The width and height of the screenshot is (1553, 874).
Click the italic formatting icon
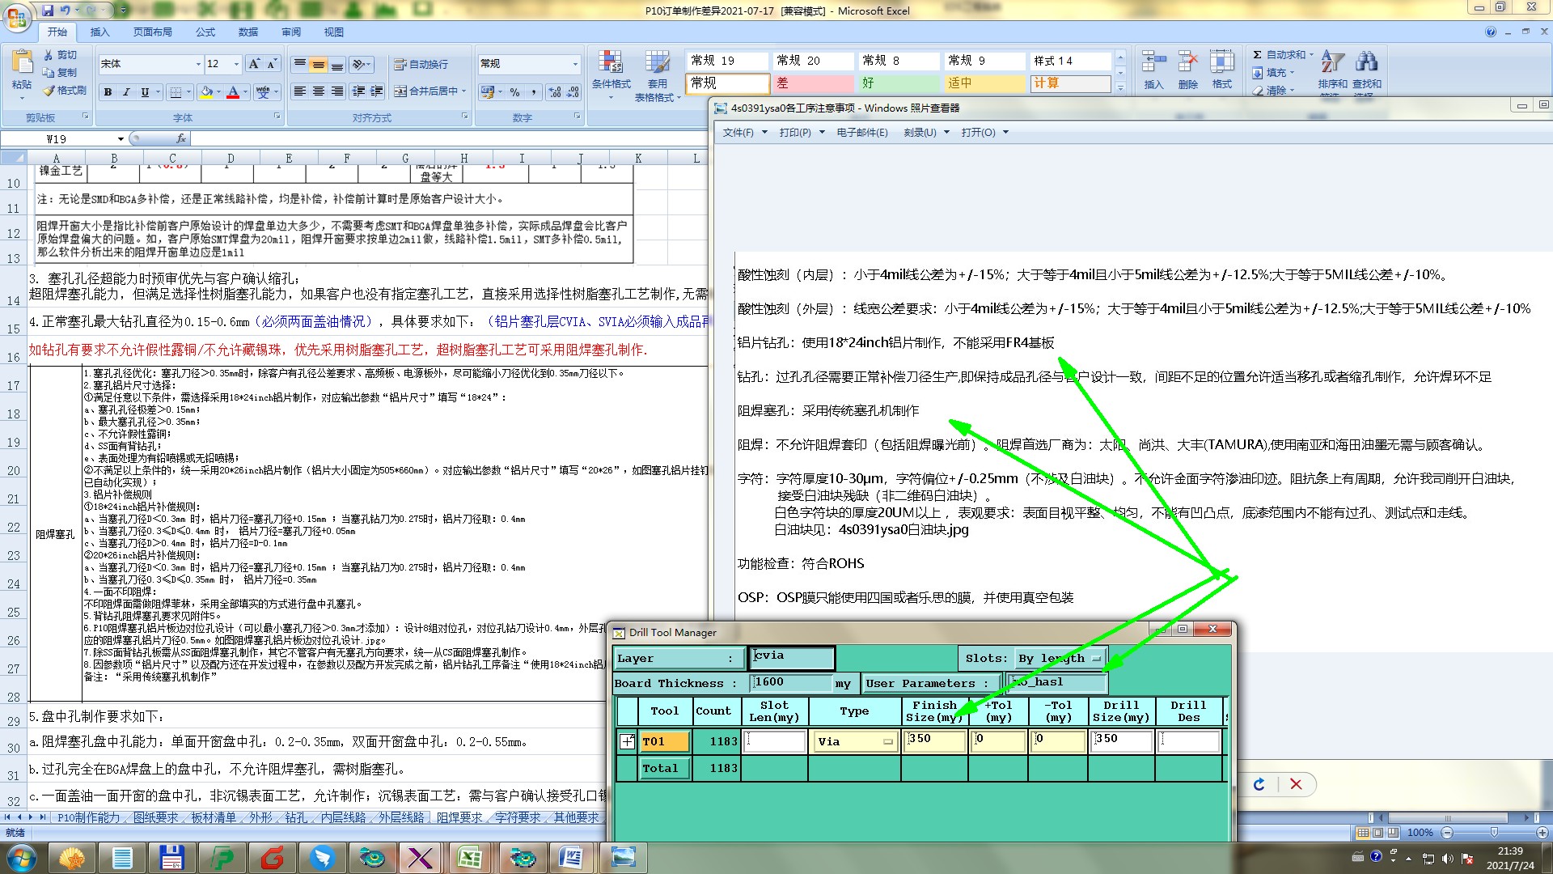click(126, 92)
